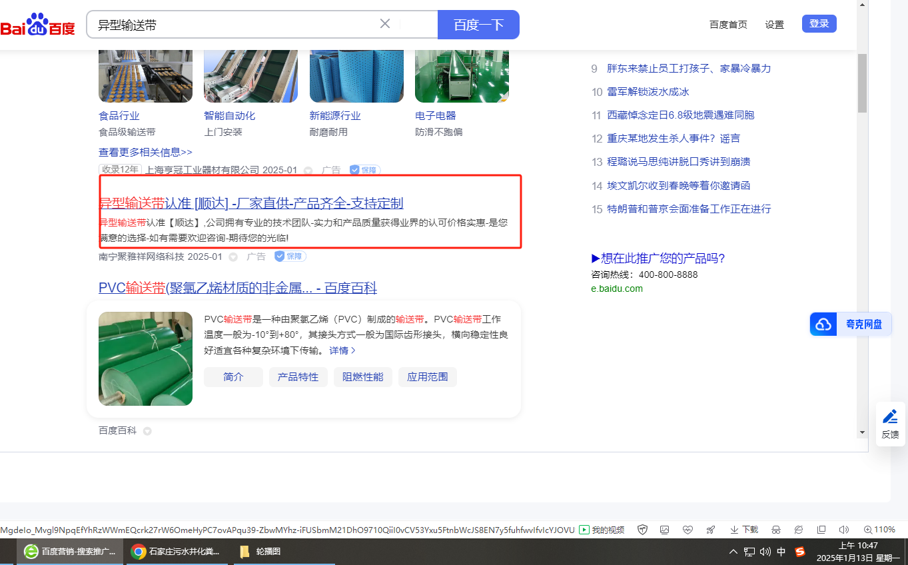Click the browser engine switch icon

coord(799,530)
